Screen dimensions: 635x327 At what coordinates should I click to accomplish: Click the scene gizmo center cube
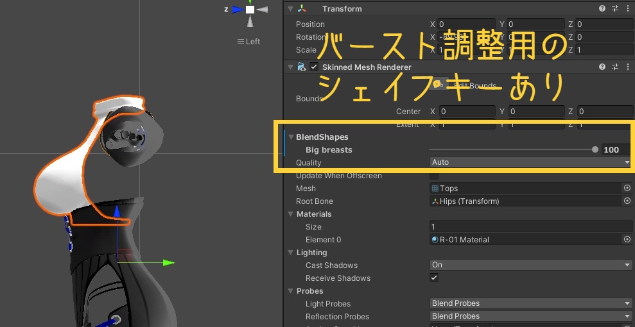(250, 9)
